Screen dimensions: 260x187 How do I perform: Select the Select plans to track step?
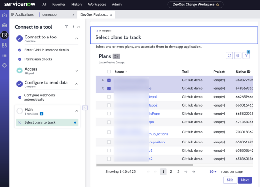tap(47, 122)
